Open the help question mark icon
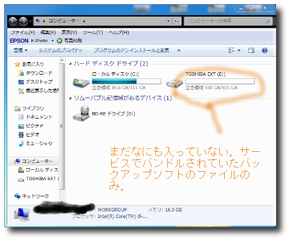Screen dimensions: 290x241 265,51
